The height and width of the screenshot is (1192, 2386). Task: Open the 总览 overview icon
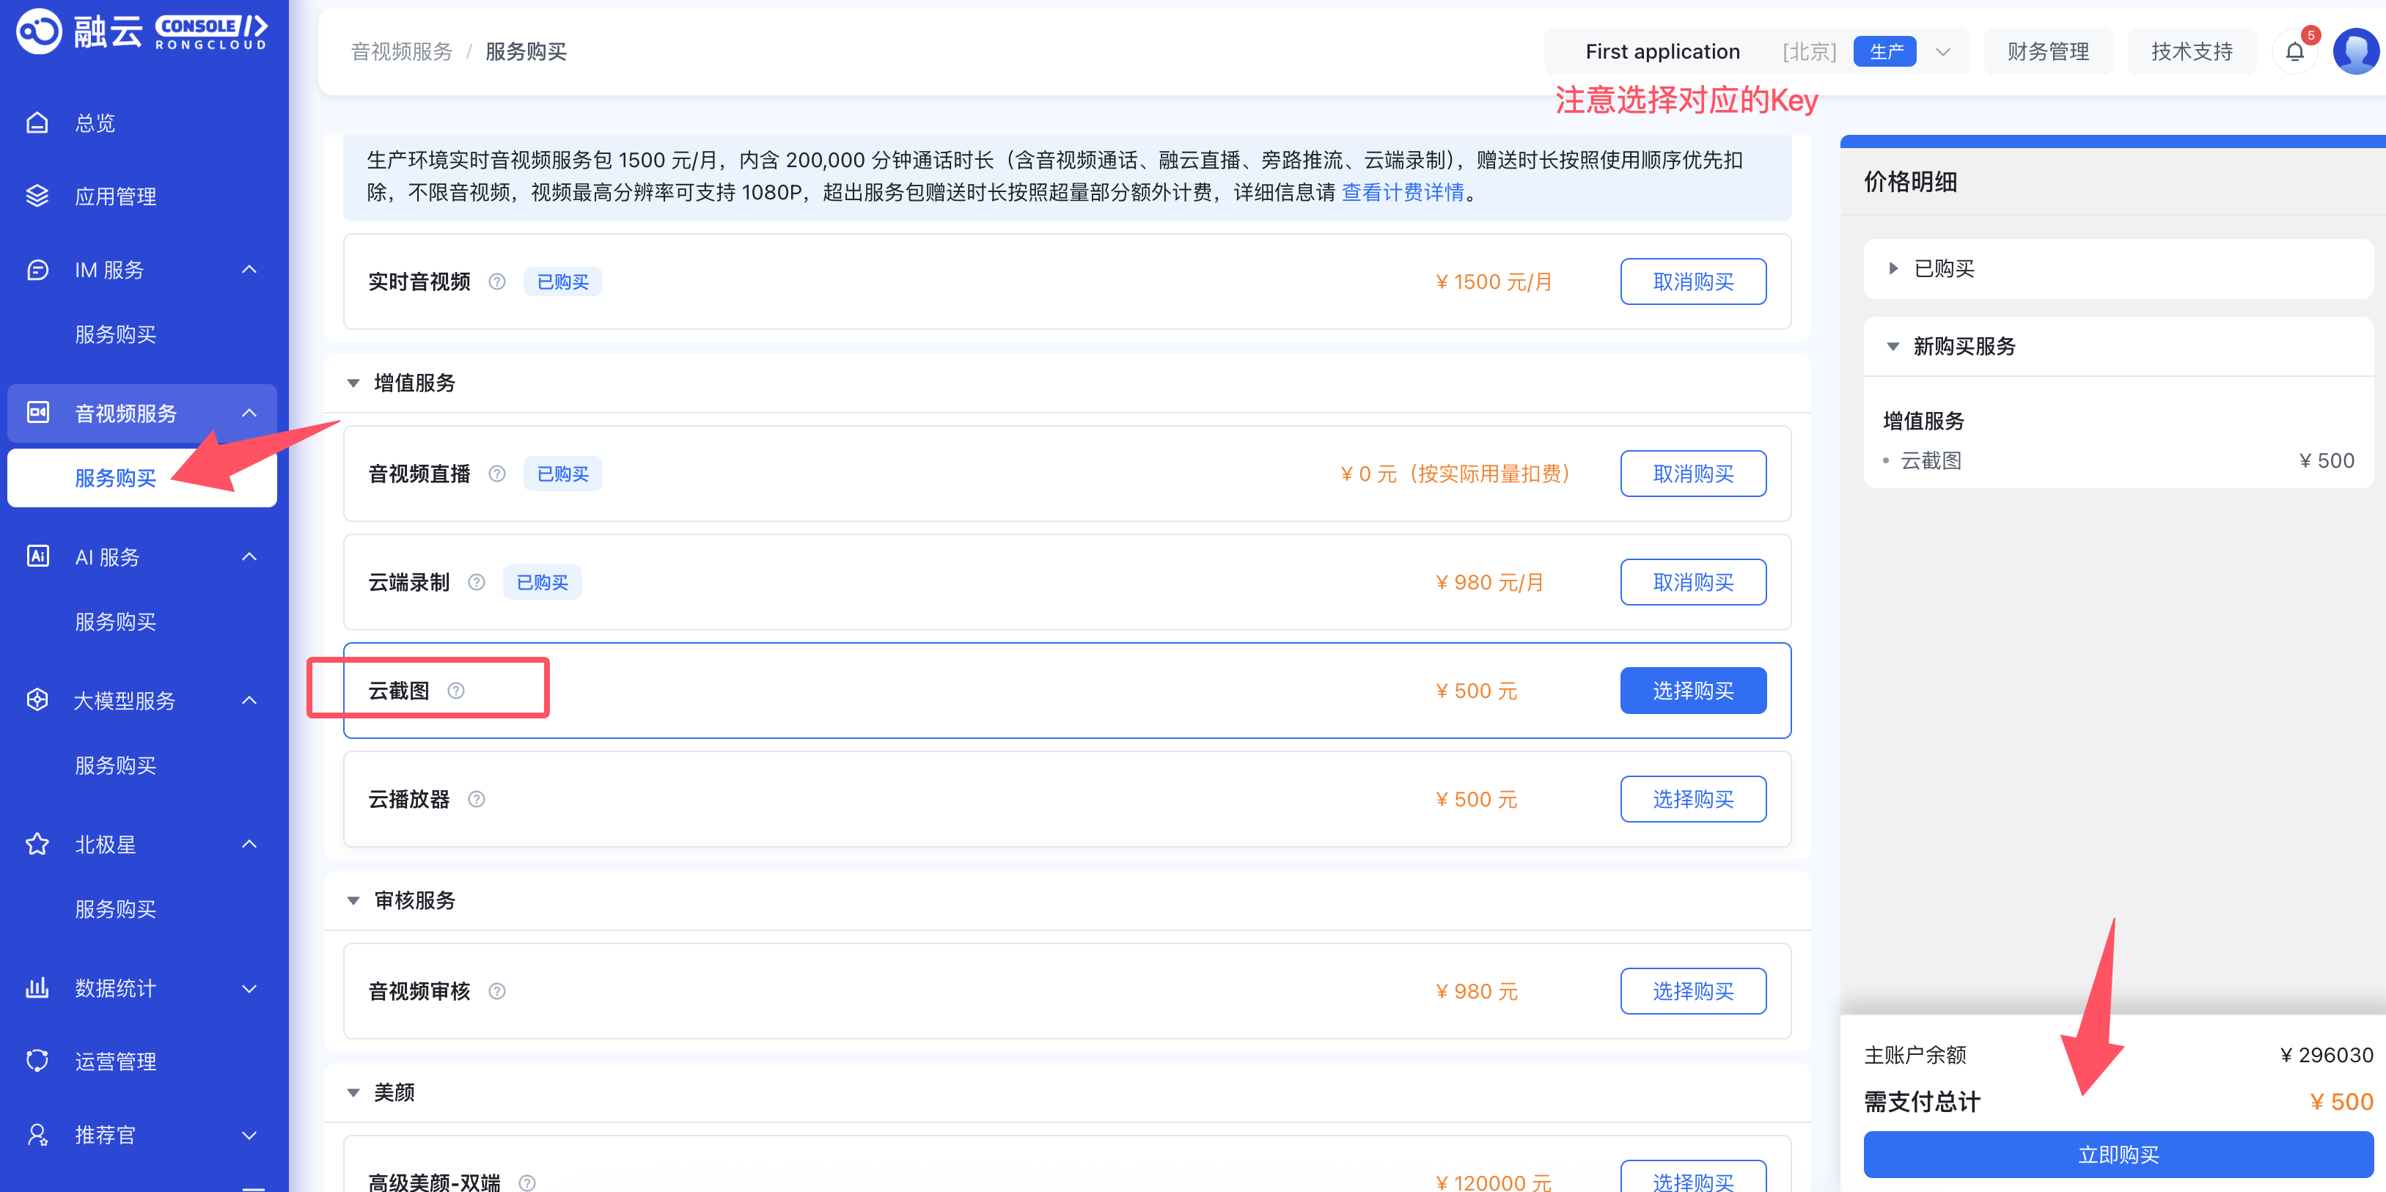click(37, 122)
